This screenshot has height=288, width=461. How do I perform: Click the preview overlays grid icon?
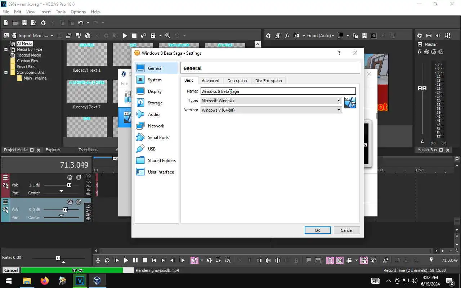coord(340,36)
